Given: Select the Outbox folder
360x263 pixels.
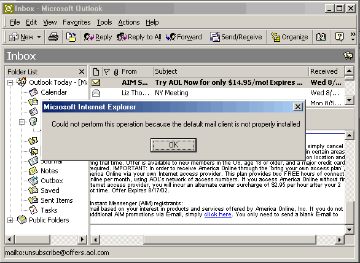Looking at the screenshot, I should 52,181.
